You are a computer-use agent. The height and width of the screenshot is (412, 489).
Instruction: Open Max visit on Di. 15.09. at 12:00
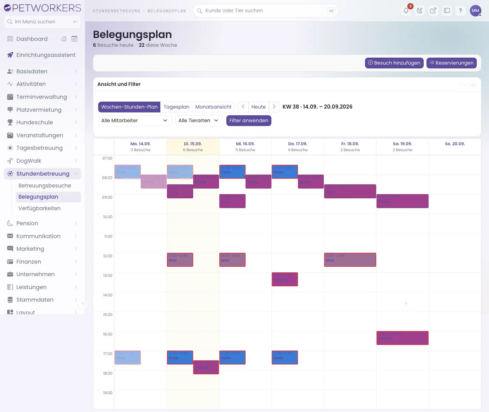click(180, 260)
